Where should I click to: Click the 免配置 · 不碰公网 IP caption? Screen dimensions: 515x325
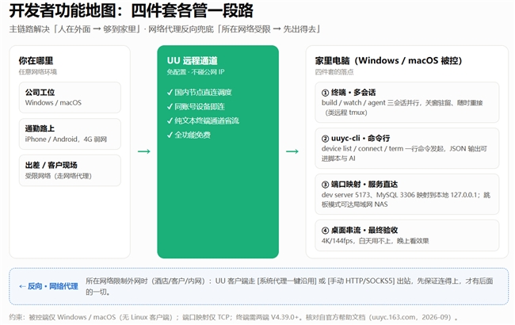tap(196, 72)
